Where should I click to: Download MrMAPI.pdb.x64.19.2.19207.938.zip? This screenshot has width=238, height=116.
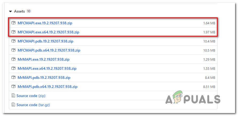tap(47, 87)
